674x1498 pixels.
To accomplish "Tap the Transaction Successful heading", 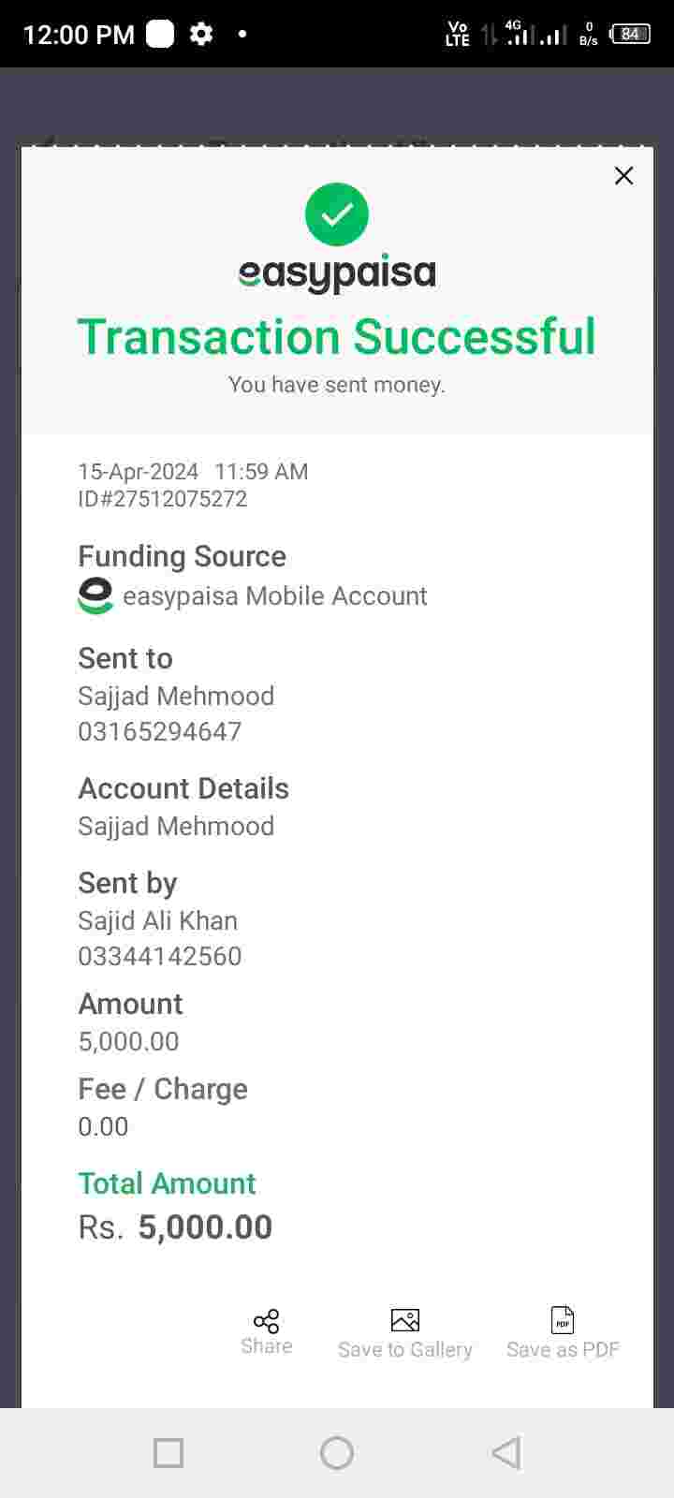I will [337, 337].
